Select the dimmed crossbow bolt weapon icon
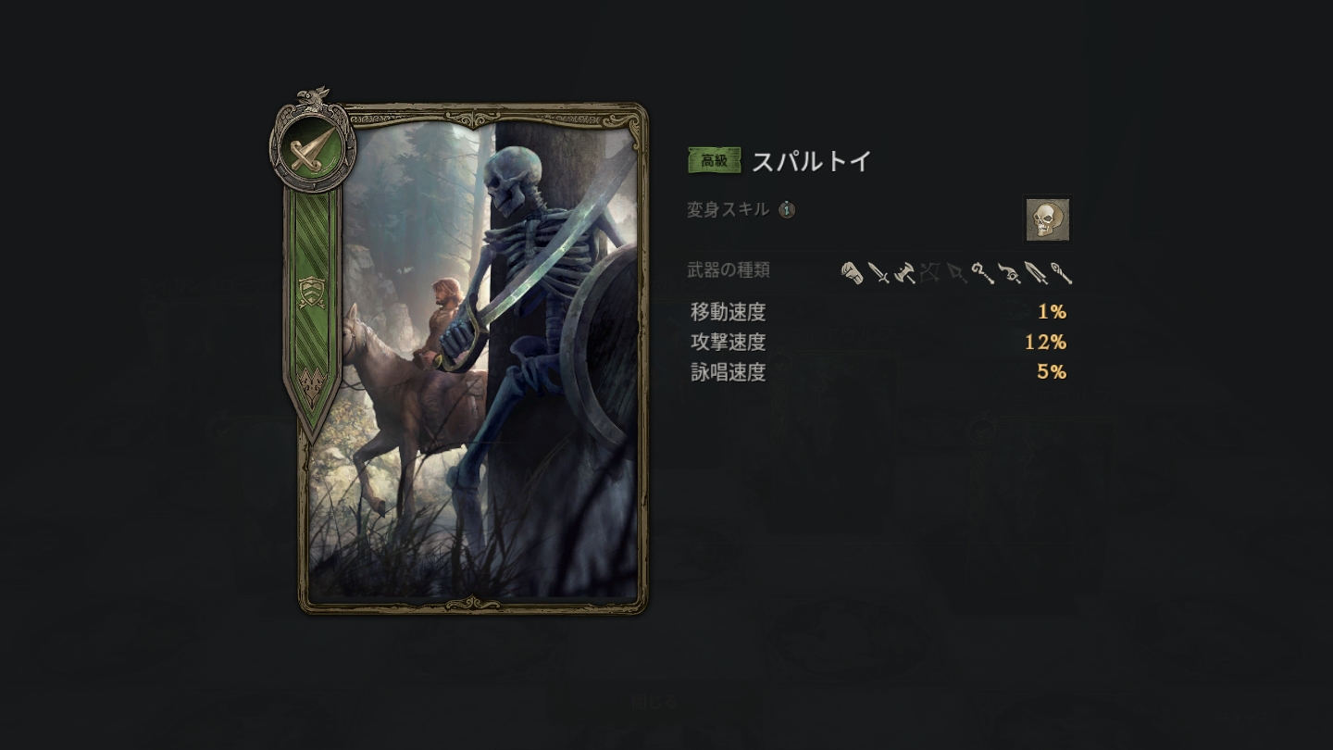 coord(956,273)
